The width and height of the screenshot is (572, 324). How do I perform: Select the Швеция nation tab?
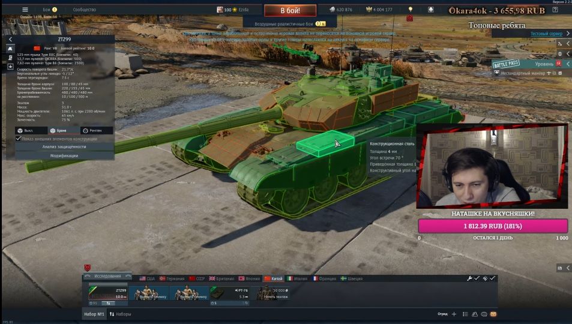(352, 278)
